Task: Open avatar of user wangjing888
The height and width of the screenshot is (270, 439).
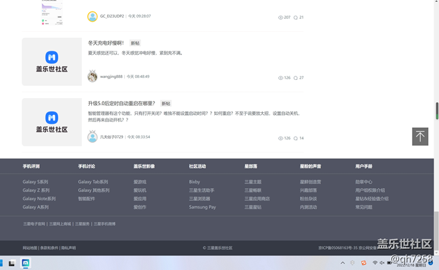Action: (93, 76)
